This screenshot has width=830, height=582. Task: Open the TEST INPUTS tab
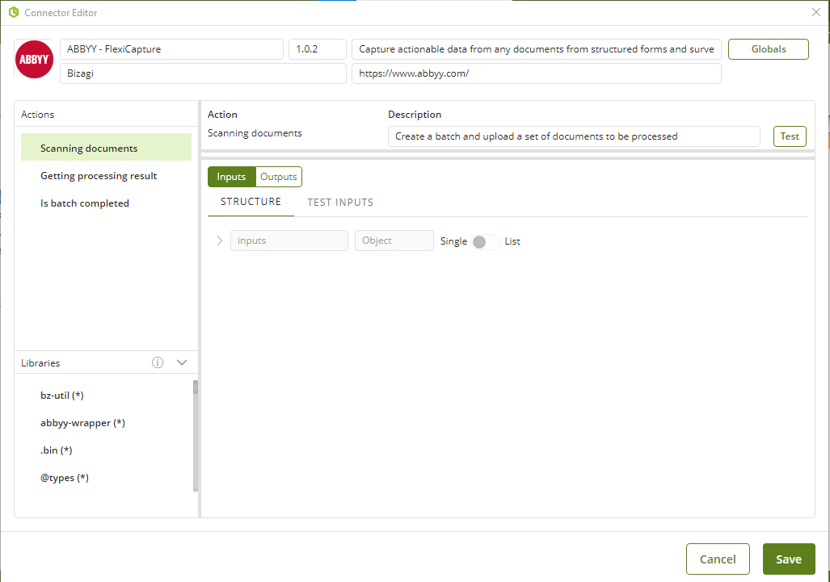pos(340,203)
